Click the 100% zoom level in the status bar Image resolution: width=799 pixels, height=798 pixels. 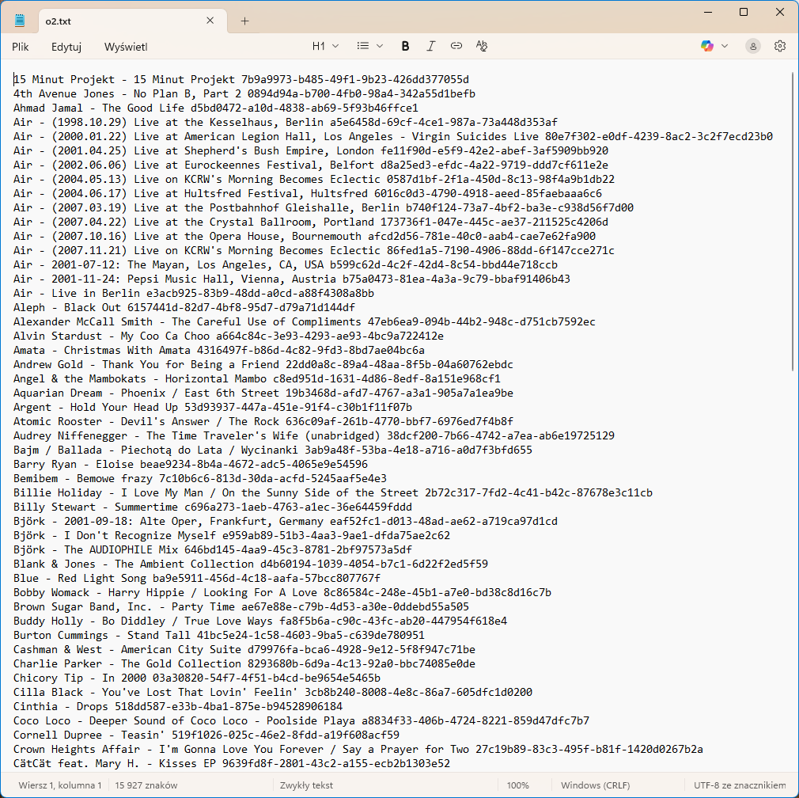click(518, 785)
